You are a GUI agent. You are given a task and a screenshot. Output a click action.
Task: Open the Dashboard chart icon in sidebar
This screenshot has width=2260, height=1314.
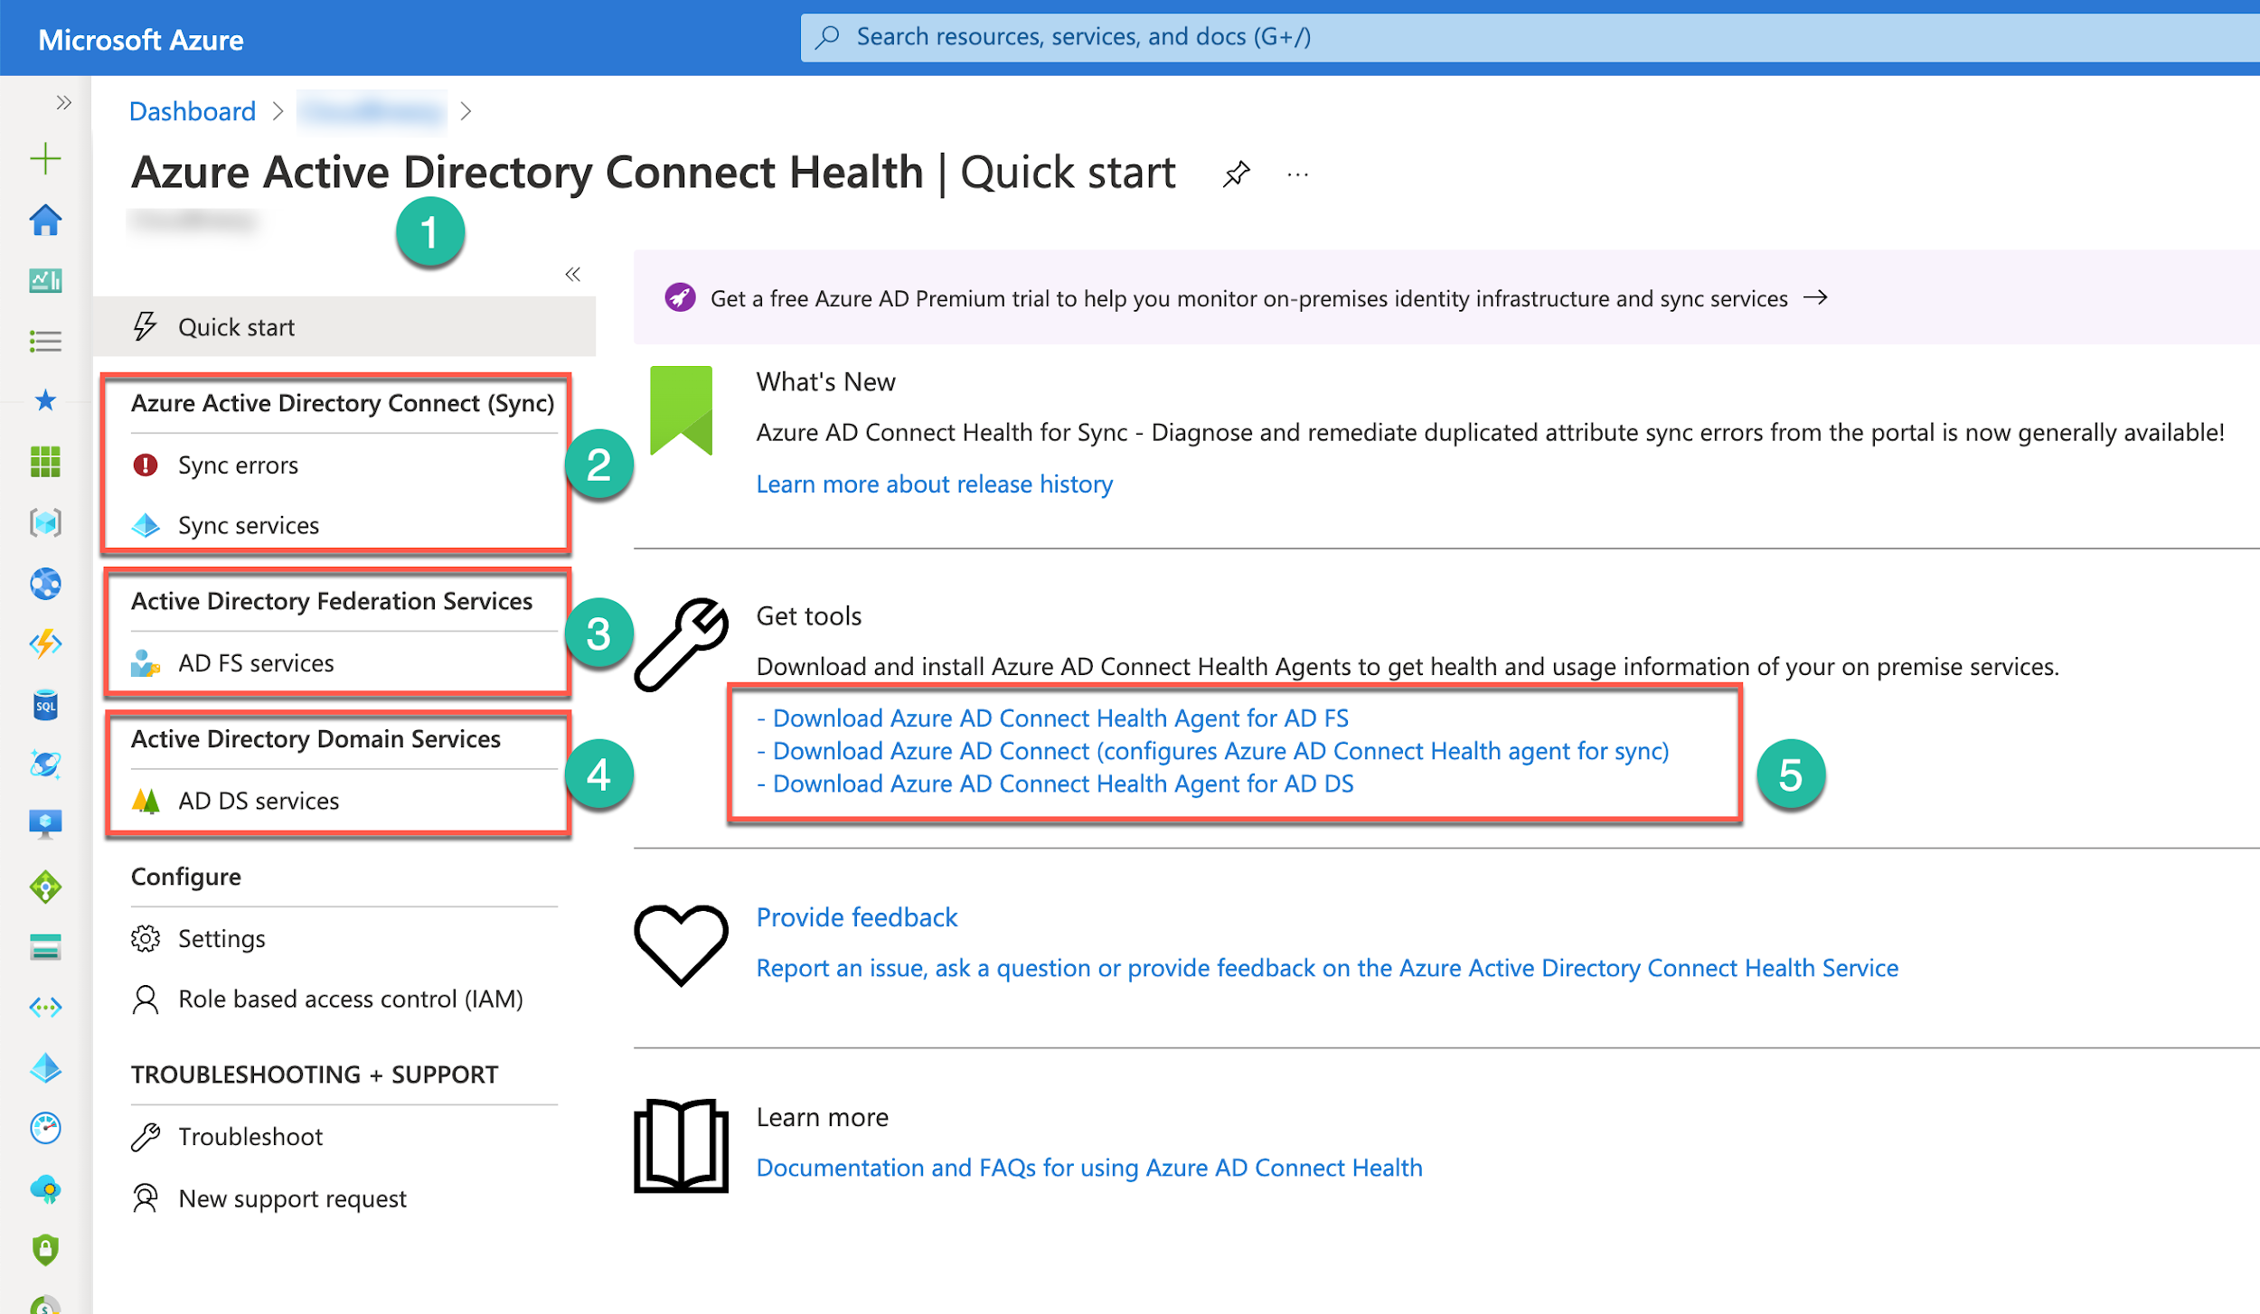45,280
